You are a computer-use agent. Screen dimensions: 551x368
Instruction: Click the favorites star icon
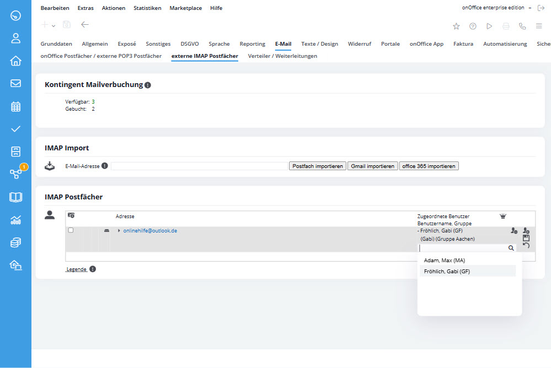tap(456, 26)
